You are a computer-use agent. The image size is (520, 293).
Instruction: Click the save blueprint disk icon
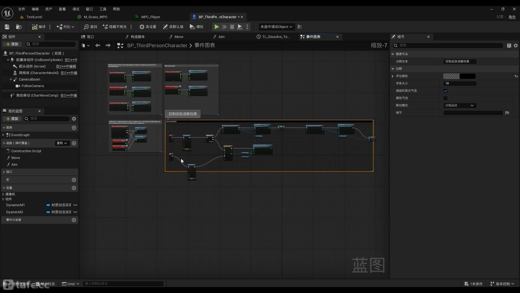pos(7,27)
